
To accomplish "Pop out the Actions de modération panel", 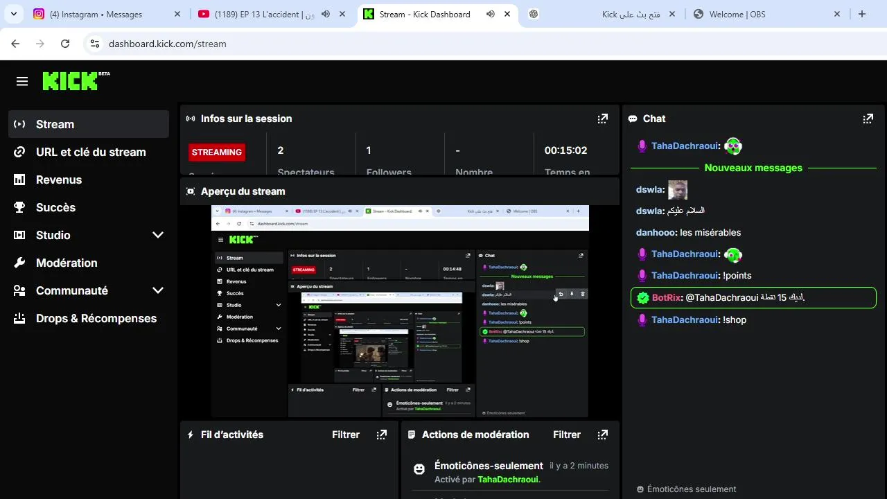I will coord(603,435).
